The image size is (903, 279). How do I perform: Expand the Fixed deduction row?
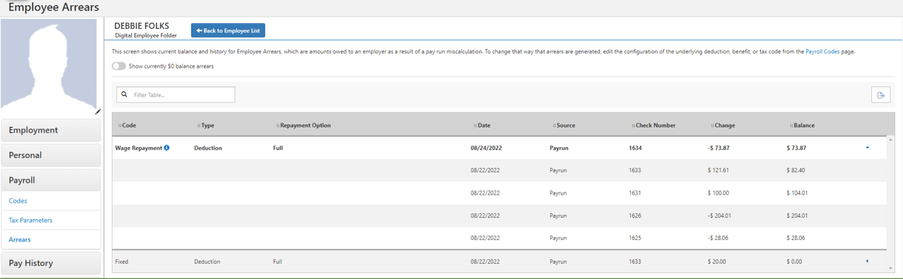(x=867, y=262)
